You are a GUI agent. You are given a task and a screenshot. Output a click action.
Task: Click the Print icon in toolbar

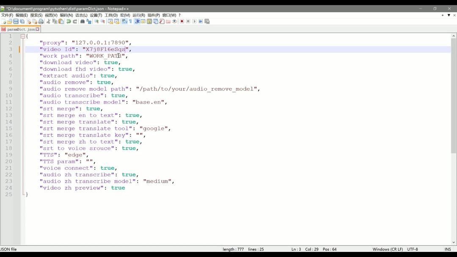[x=41, y=22]
